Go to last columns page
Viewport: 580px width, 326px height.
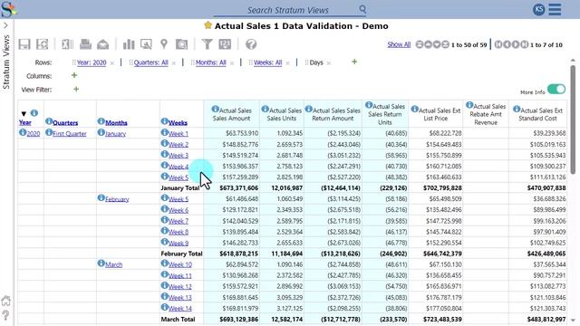coord(525,44)
